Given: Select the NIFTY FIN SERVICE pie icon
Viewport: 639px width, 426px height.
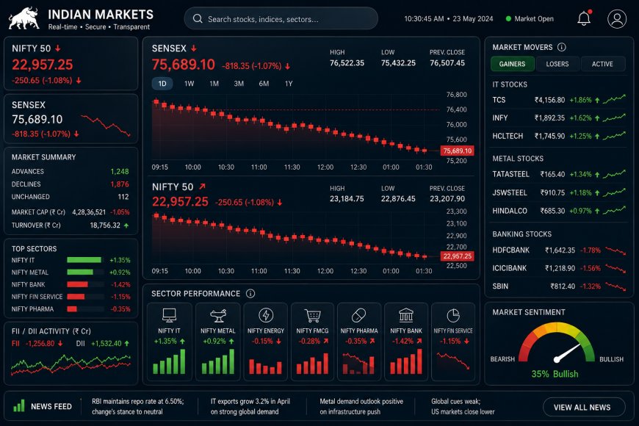Looking at the screenshot, I should (452, 315).
